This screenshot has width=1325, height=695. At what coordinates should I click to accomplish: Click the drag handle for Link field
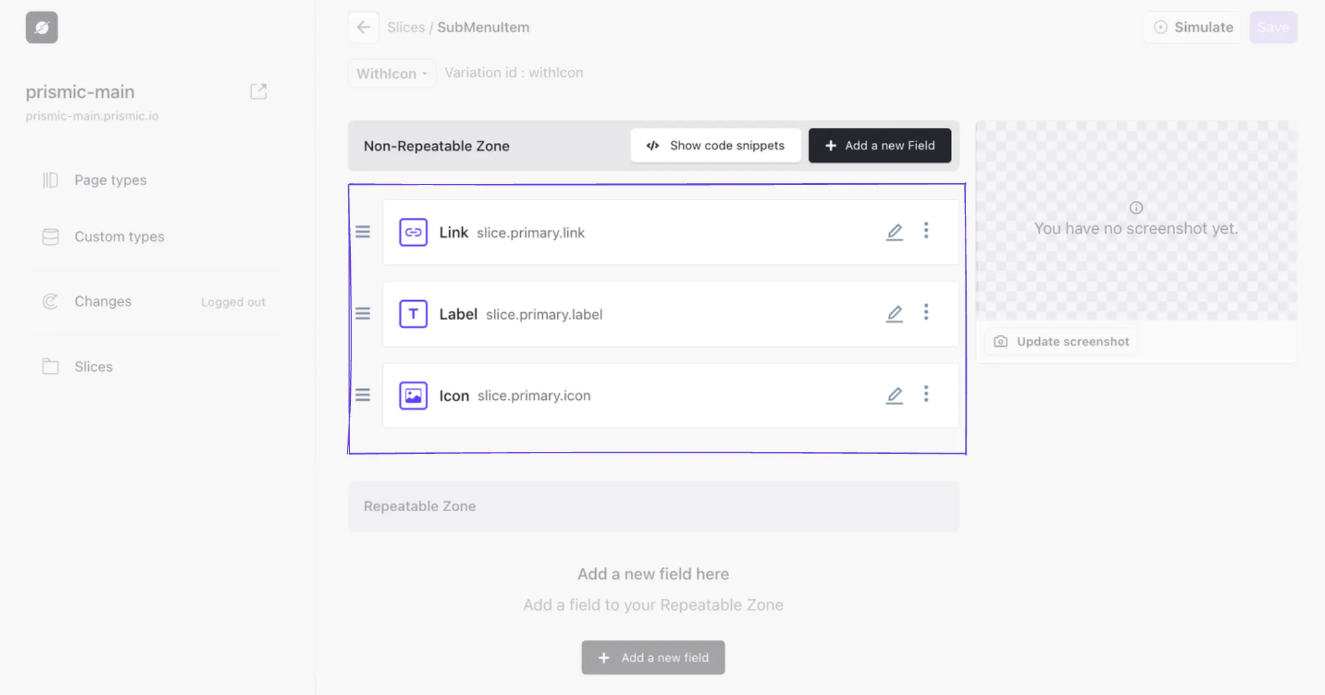pos(363,232)
